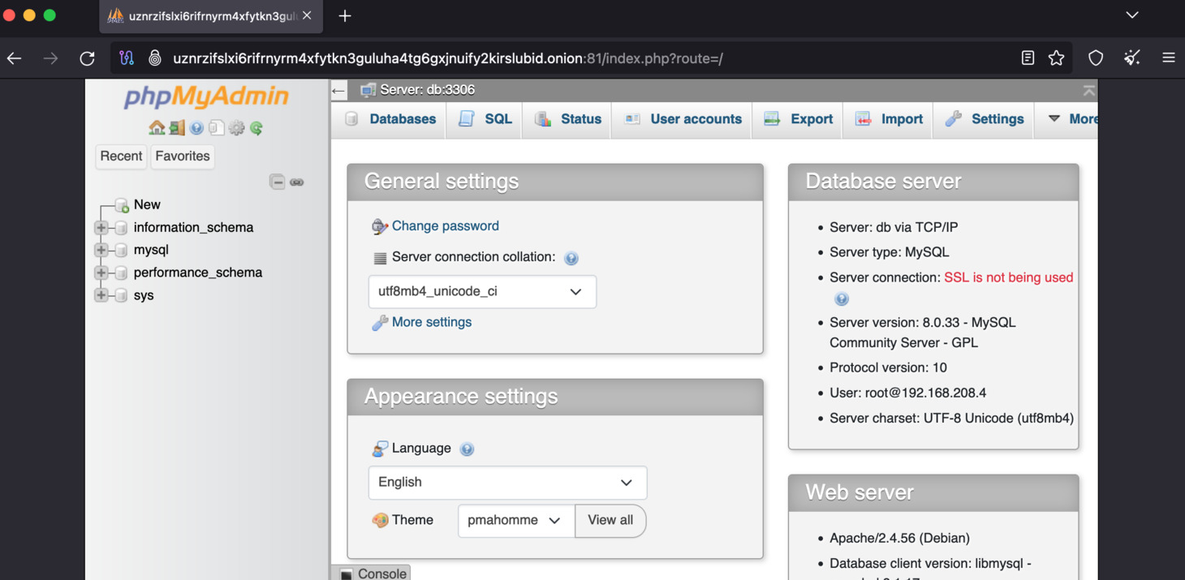Open the pmahomme theme dropdown
The height and width of the screenshot is (580, 1185).
tap(516, 521)
